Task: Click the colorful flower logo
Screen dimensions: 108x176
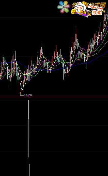Action: 63,7
